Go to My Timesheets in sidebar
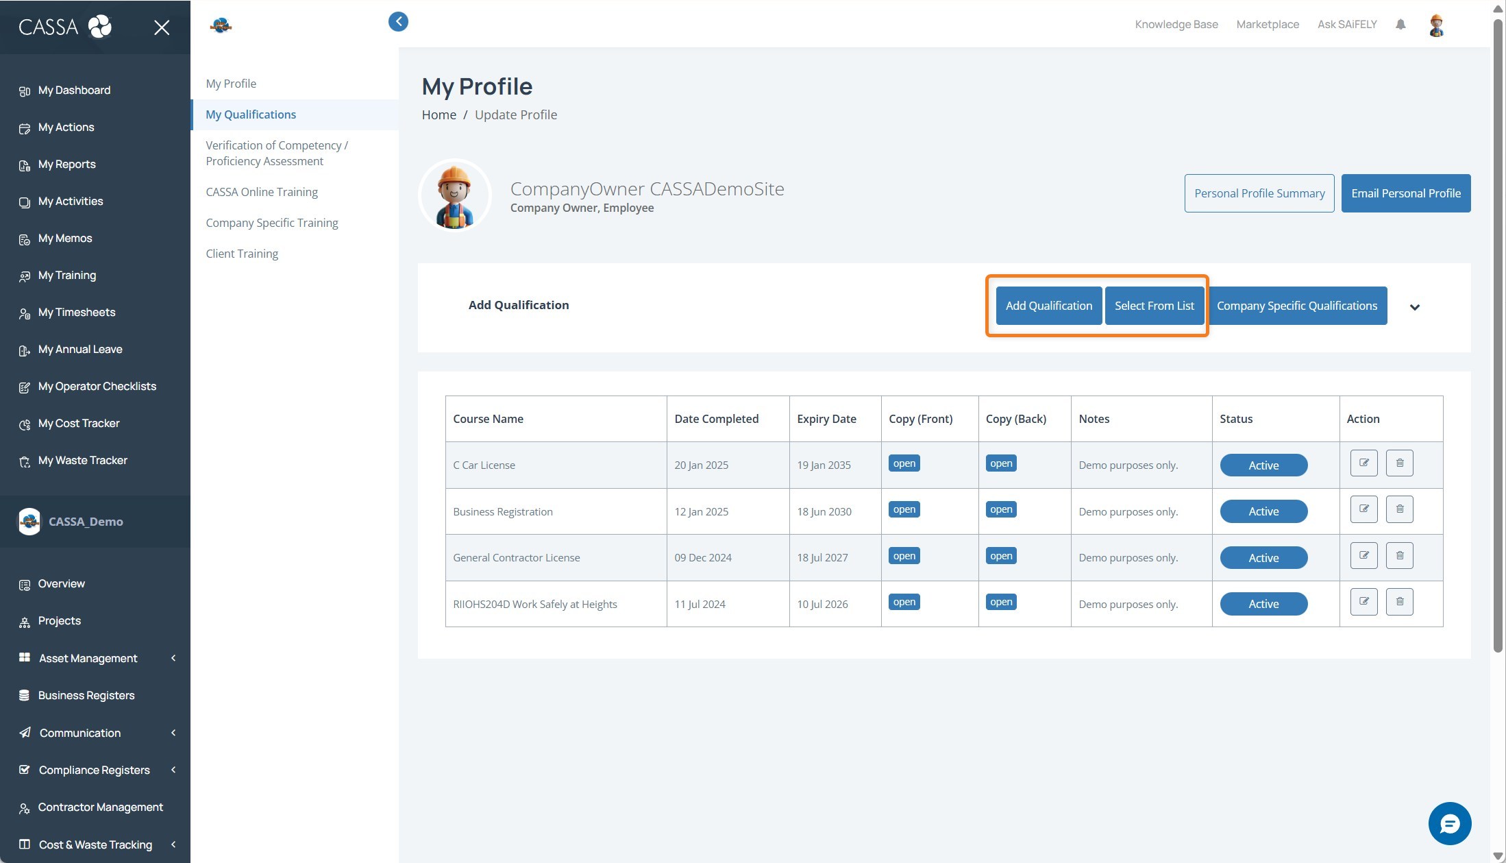The image size is (1506, 863). (x=77, y=313)
